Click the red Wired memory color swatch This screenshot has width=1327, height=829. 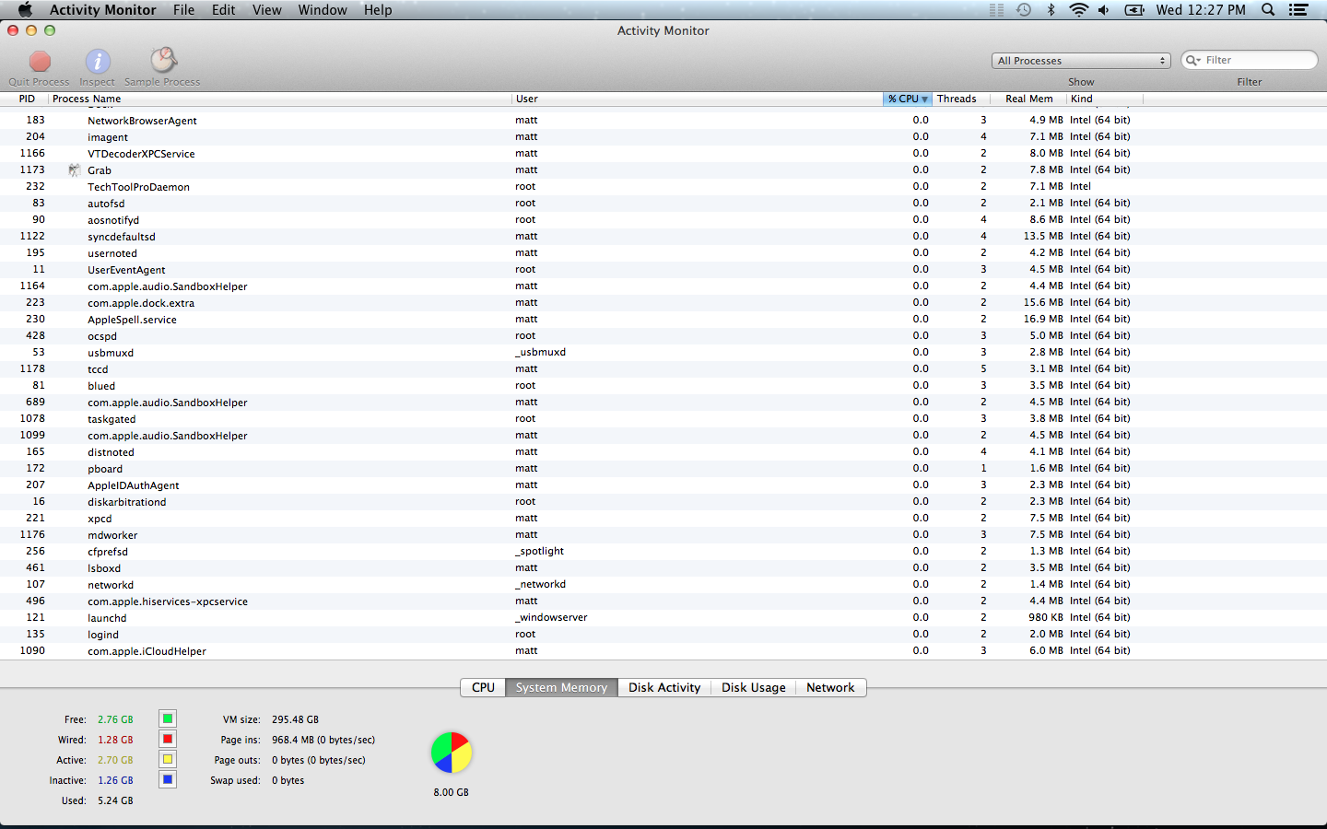[x=168, y=739]
